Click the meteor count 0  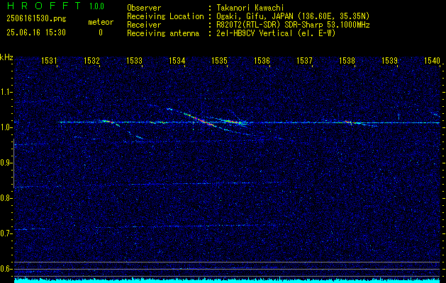[101, 33]
